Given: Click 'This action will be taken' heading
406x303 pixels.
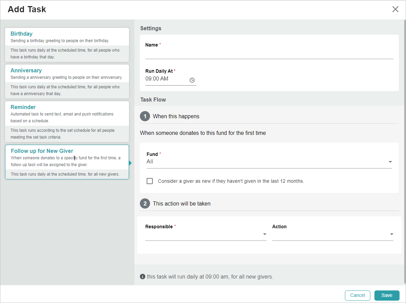Looking at the screenshot, I should (182, 204).
